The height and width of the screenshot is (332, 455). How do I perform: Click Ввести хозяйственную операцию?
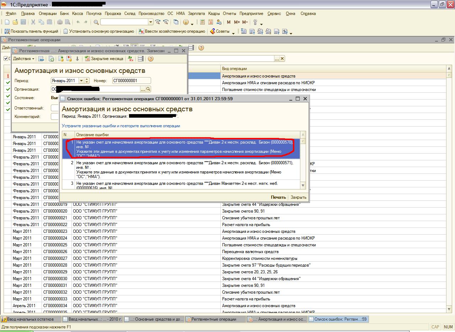click(172, 31)
